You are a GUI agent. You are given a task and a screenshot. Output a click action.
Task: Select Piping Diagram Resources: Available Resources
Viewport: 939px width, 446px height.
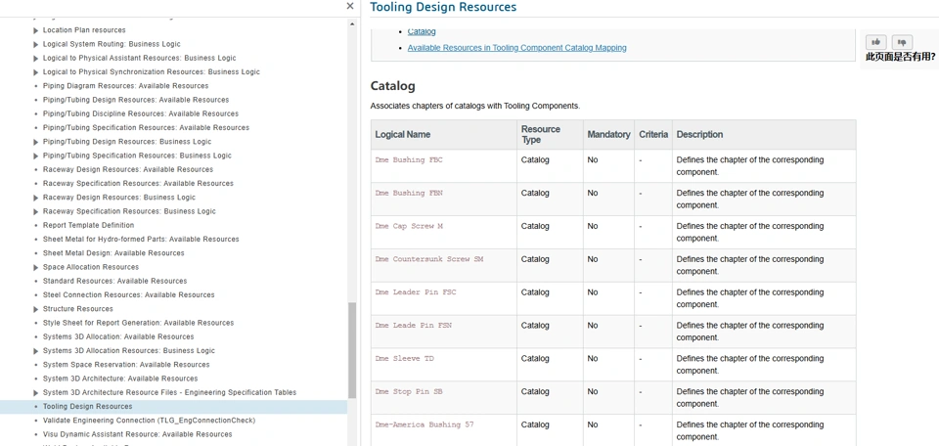[125, 86]
